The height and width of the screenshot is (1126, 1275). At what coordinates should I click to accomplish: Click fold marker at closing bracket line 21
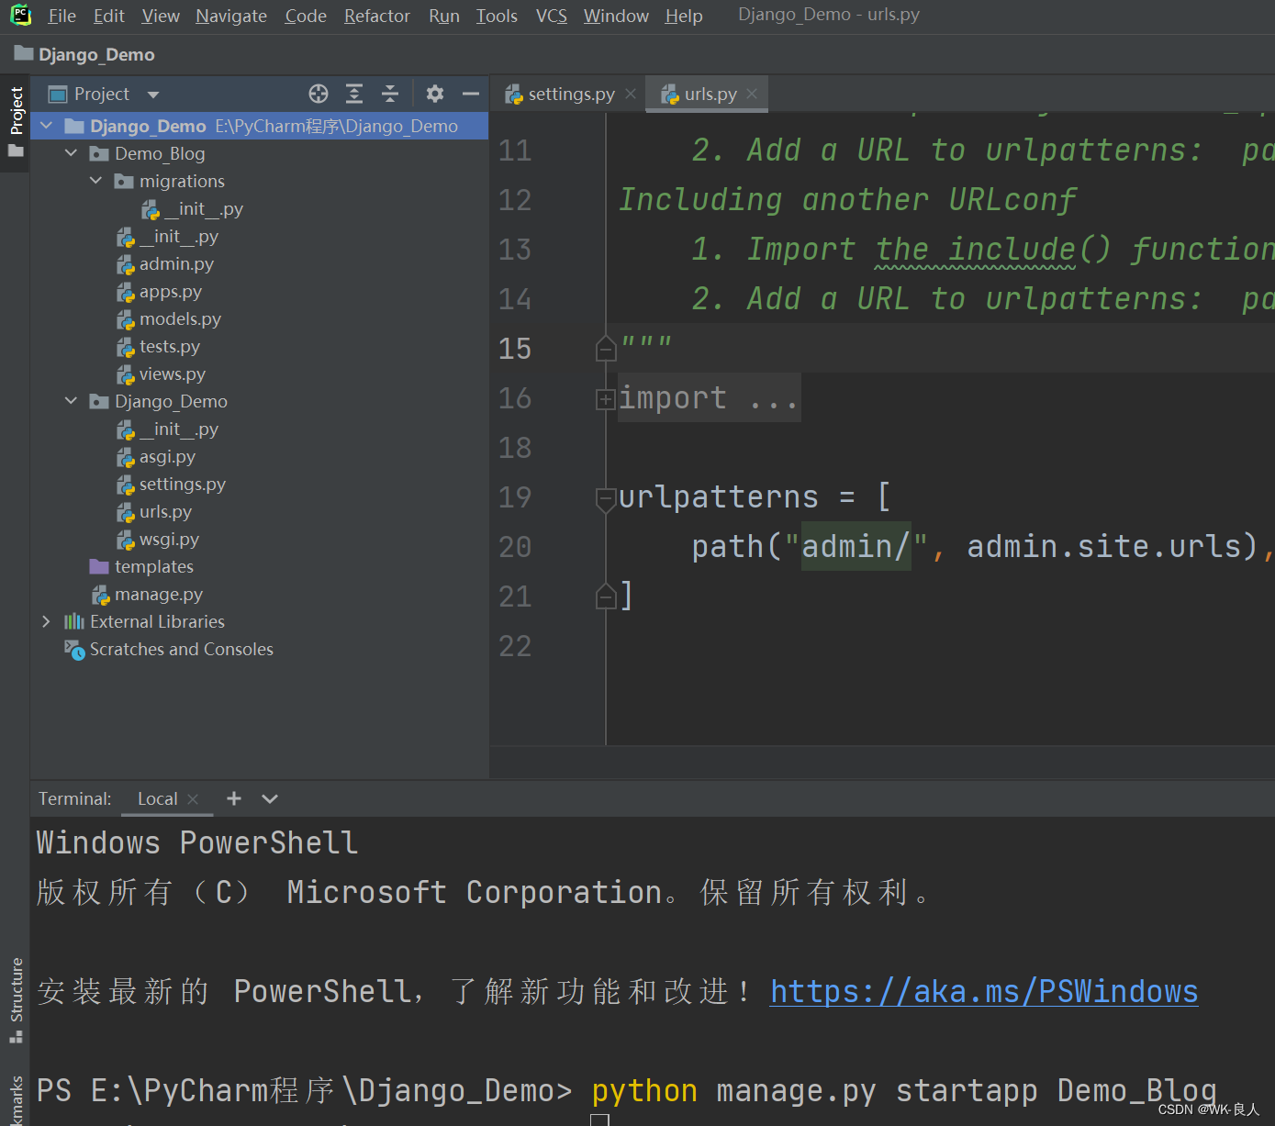pyautogui.click(x=606, y=596)
